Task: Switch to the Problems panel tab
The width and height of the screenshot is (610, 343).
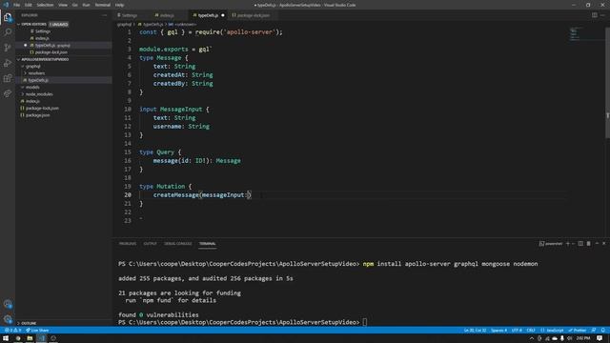Action: 128,244
